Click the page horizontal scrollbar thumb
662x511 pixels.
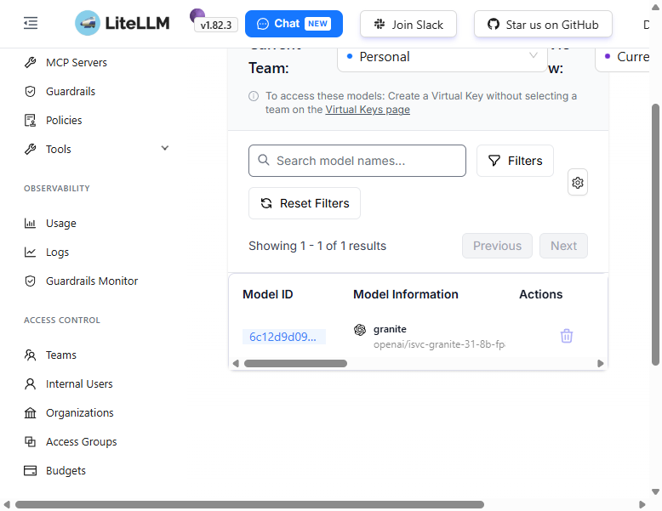click(x=249, y=505)
